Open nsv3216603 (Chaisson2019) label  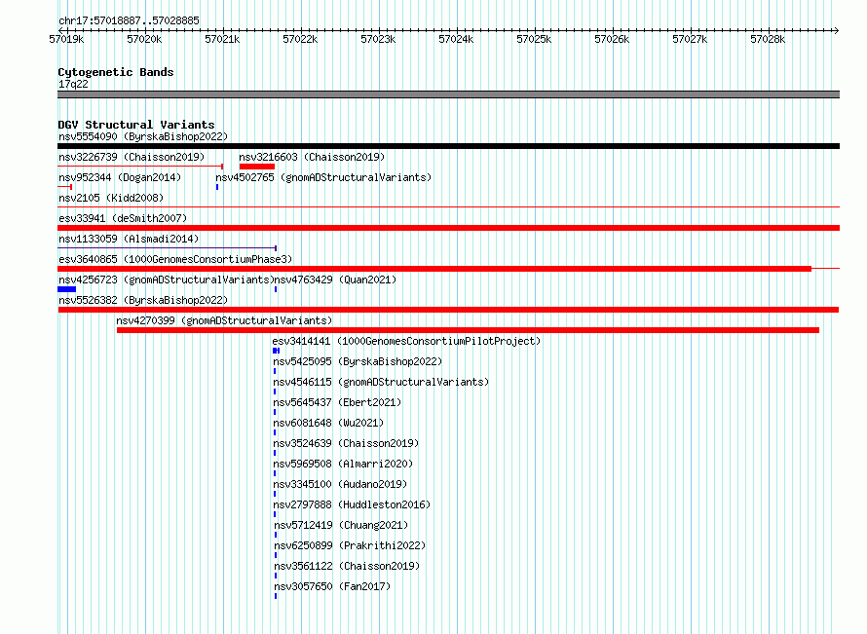[312, 157]
